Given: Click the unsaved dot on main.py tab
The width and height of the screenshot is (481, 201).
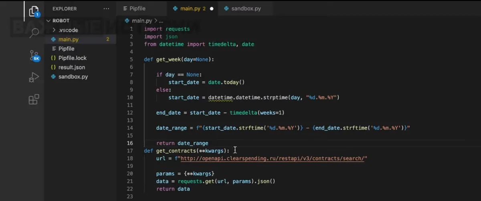Looking at the screenshot, I should [x=212, y=8].
